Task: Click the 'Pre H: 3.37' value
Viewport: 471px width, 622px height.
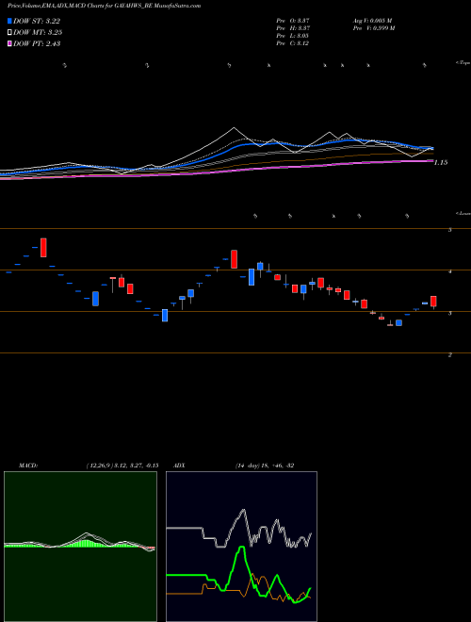Action: click(x=293, y=28)
